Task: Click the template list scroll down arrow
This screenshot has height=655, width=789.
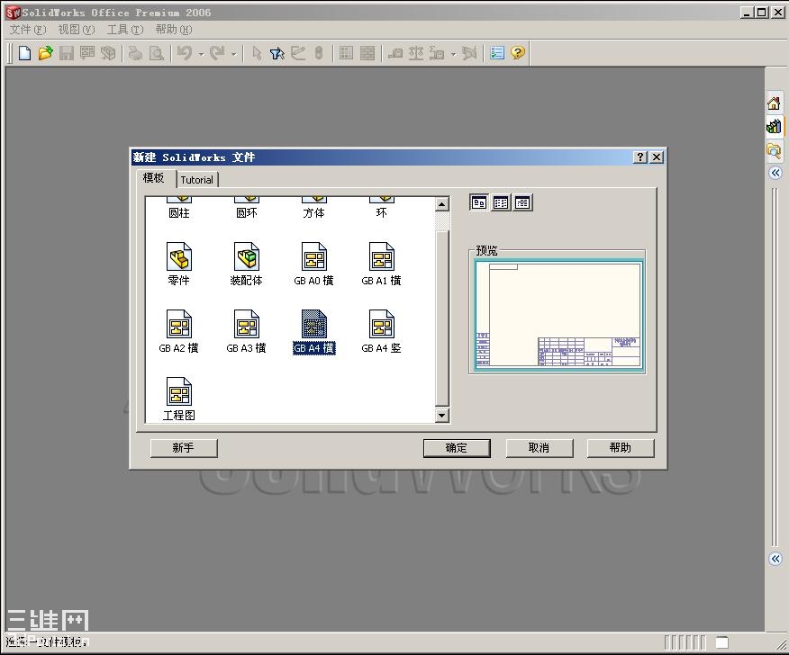Action: click(442, 415)
